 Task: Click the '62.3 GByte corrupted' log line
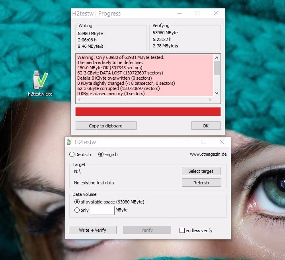click(x=119, y=88)
